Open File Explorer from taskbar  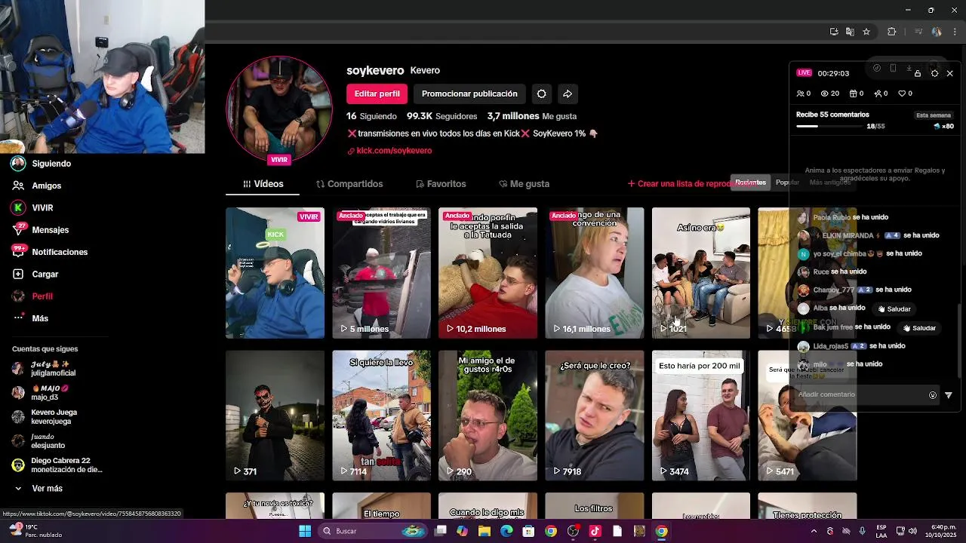click(x=485, y=531)
